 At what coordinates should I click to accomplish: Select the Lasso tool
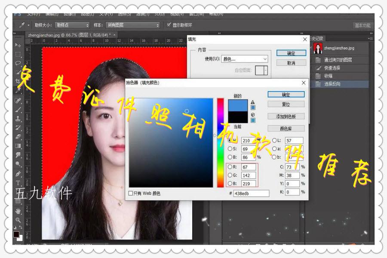(x=18, y=63)
